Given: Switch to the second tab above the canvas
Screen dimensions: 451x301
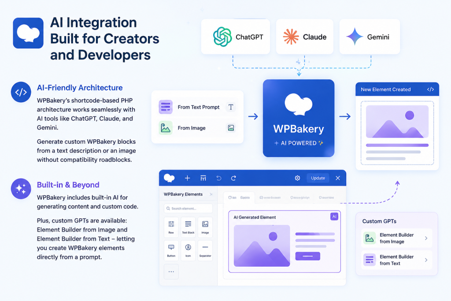Looking at the screenshot, I should click(x=270, y=198).
